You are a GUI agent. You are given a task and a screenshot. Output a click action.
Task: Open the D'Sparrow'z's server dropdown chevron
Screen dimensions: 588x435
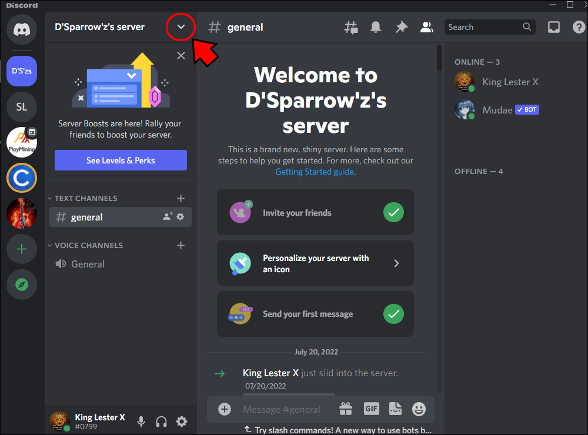181,26
